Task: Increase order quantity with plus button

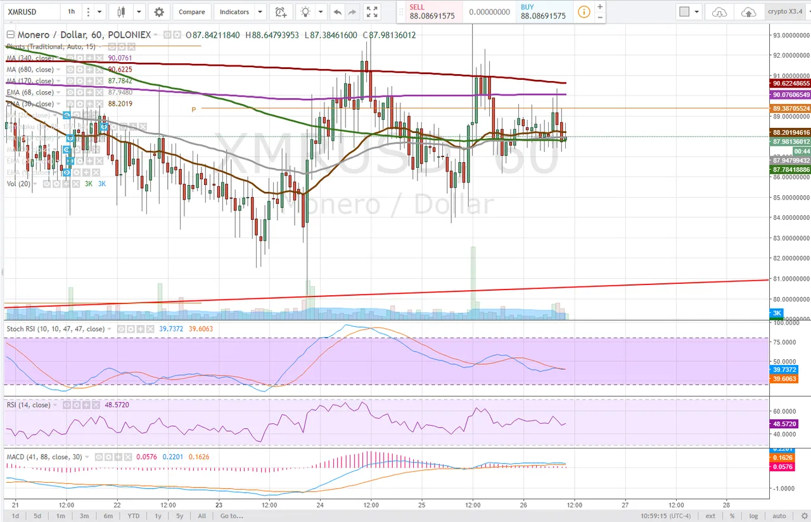Action: [600, 6]
